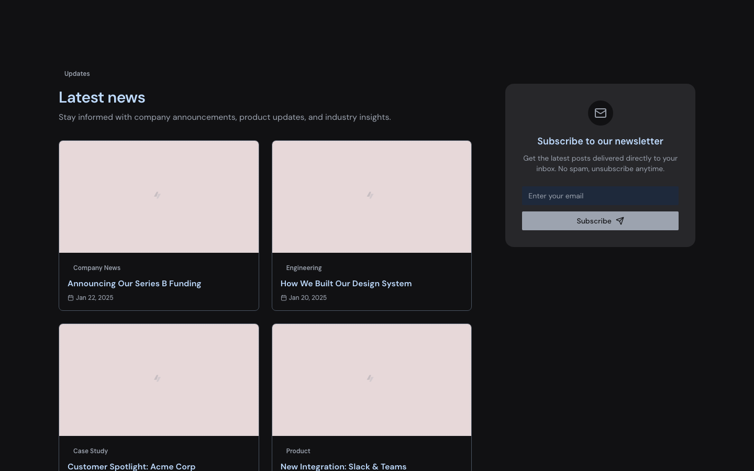Select the Company News category tag

pos(97,268)
